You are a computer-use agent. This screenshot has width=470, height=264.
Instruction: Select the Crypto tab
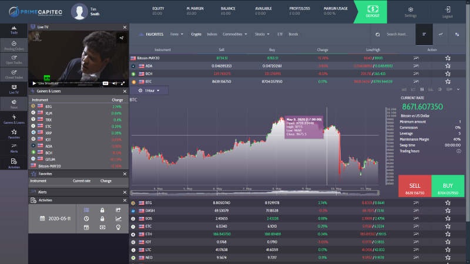[196, 35]
